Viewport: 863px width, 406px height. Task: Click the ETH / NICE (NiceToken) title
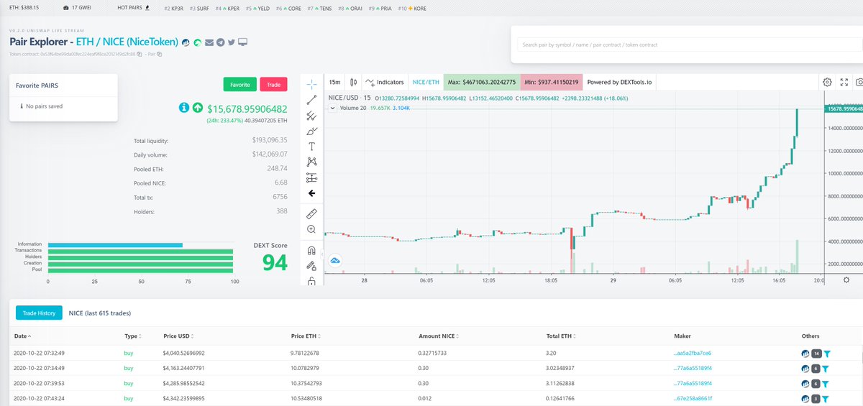point(127,42)
